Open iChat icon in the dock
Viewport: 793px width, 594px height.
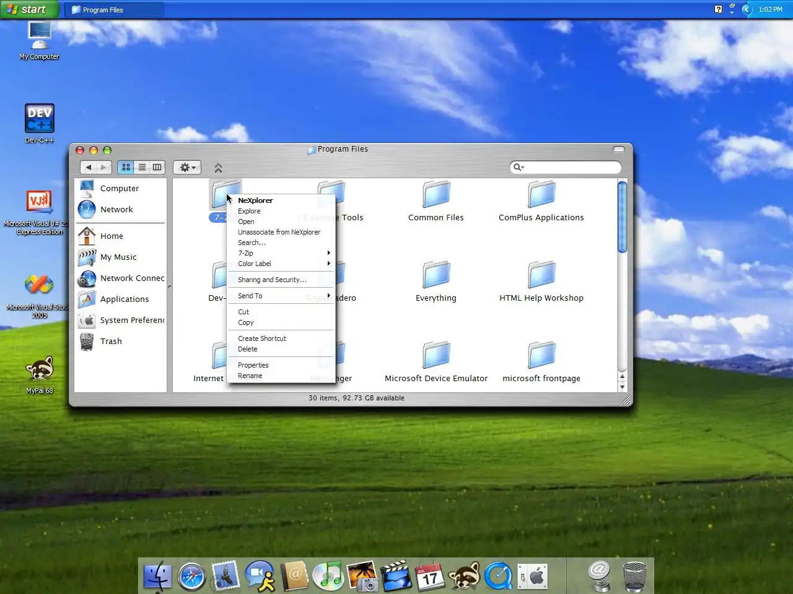(x=260, y=576)
